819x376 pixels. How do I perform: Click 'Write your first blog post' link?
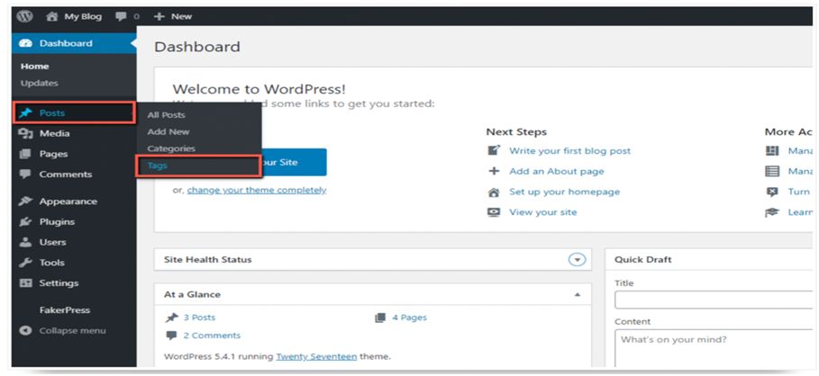point(569,151)
